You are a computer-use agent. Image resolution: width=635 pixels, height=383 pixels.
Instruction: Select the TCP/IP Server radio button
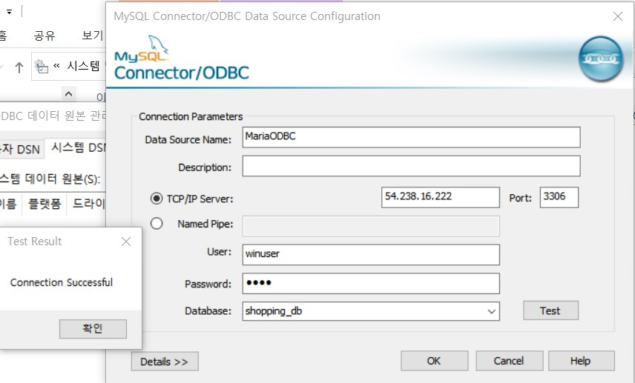coord(157,199)
